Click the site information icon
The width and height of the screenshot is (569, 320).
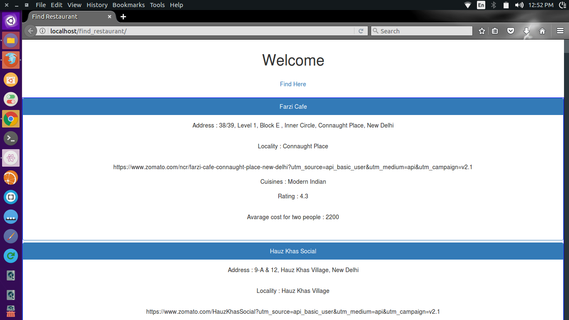(x=42, y=31)
